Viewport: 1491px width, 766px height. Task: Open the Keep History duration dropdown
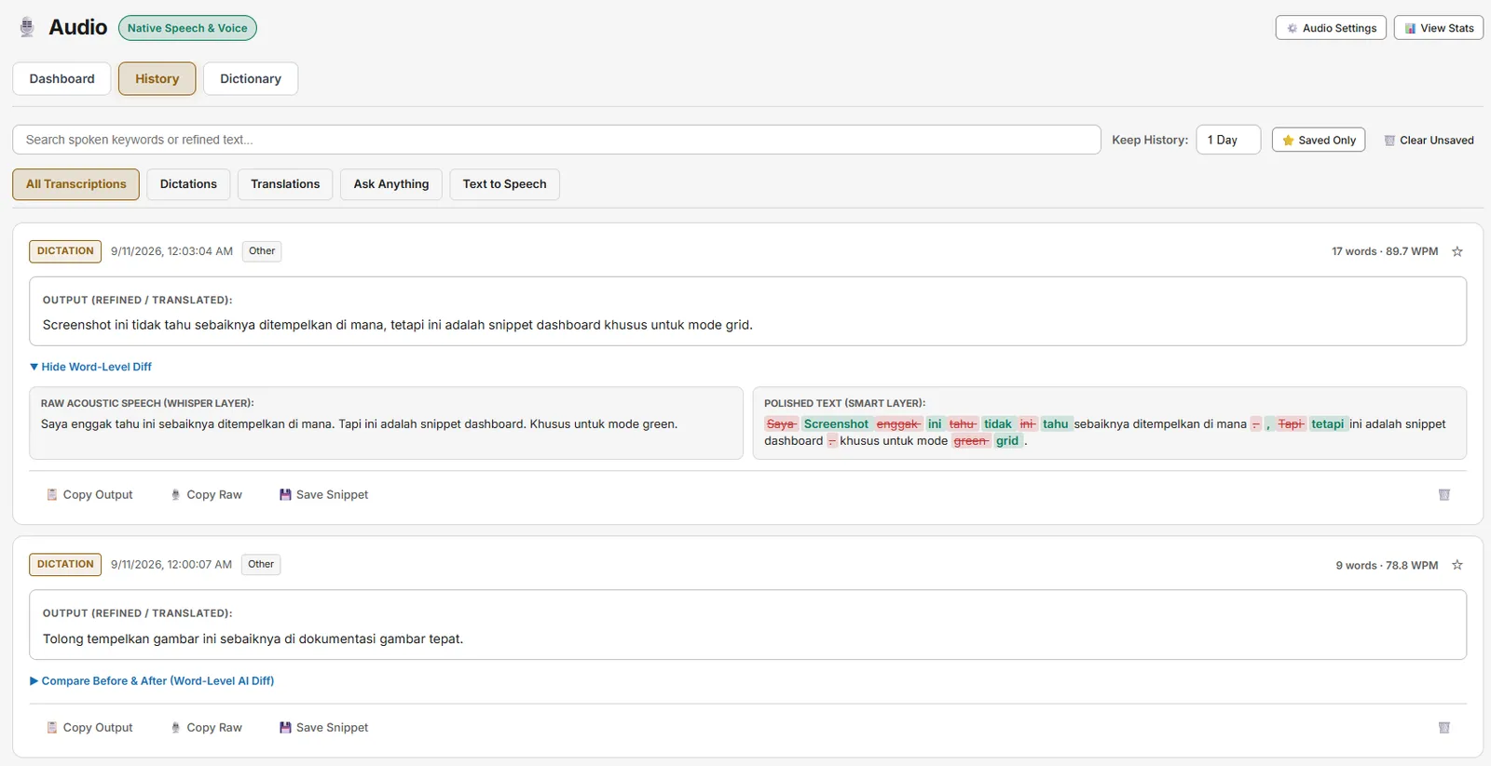click(1228, 140)
